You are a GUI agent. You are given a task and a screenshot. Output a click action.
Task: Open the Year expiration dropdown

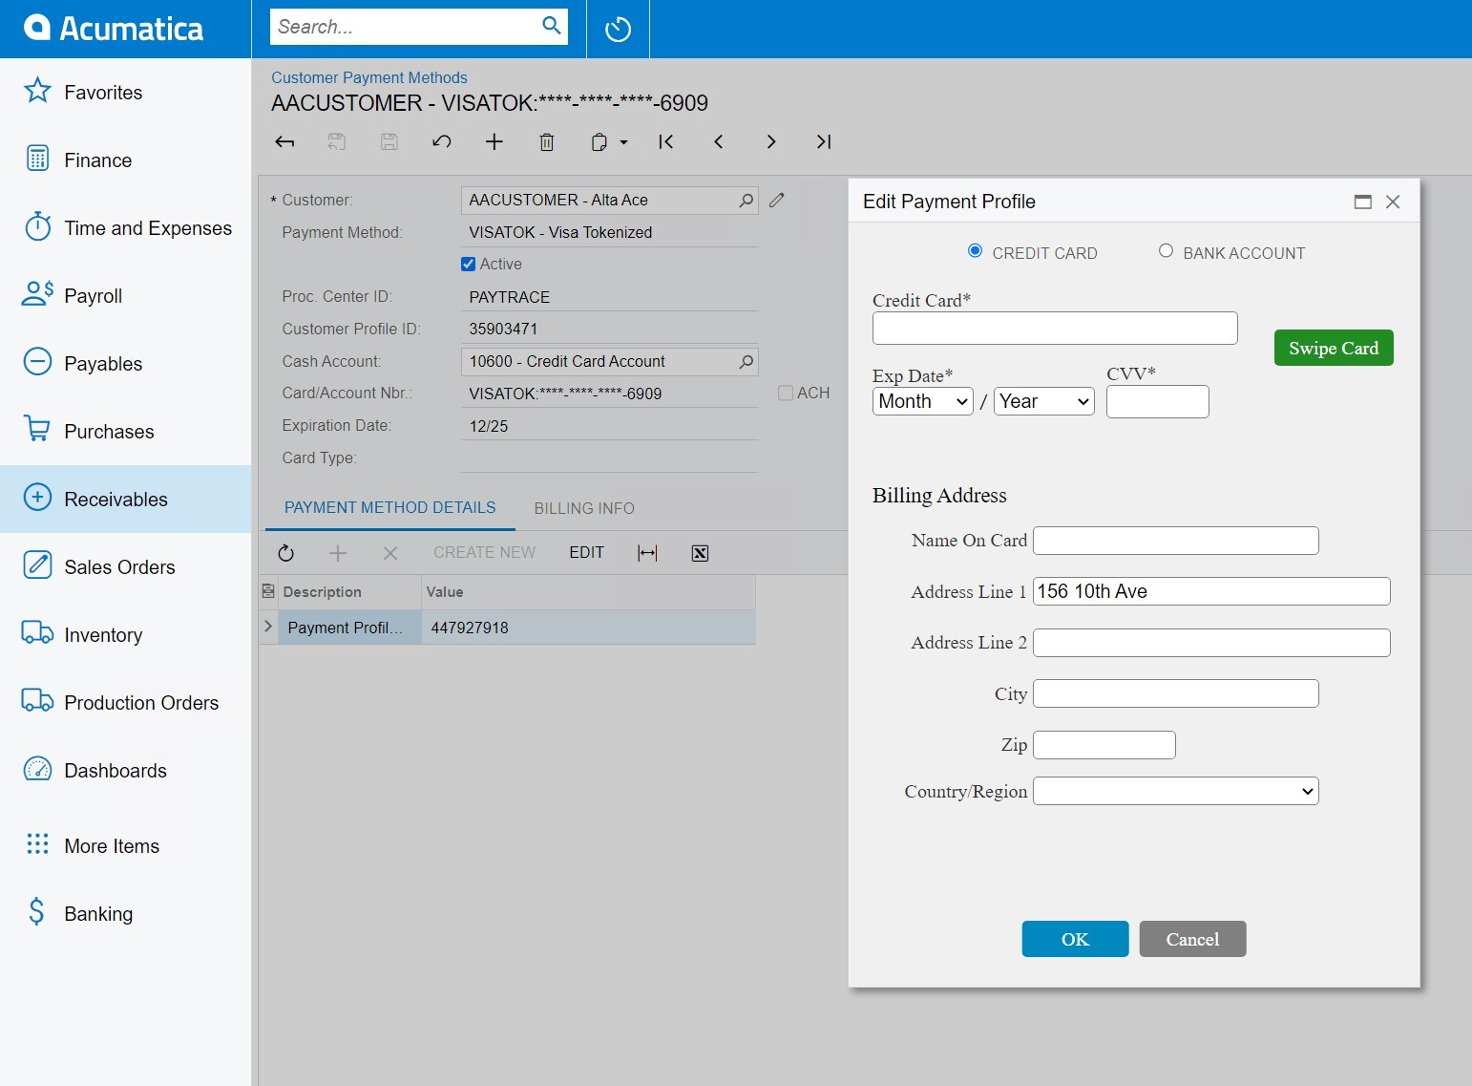tap(1044, 401)
